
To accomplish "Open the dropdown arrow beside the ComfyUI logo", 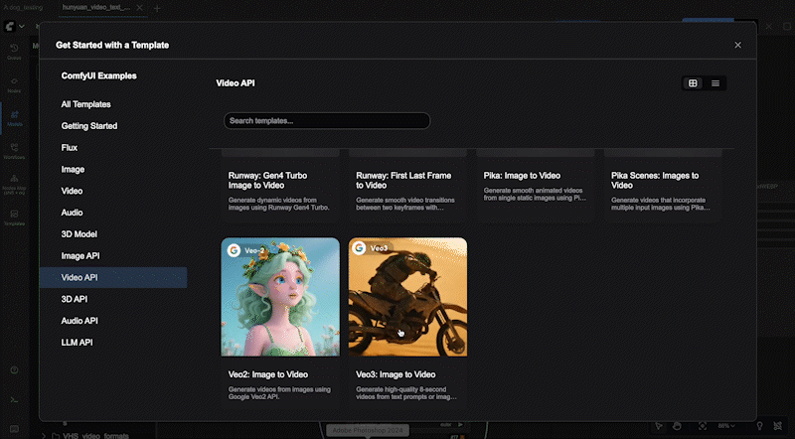I will pos(21,27).
